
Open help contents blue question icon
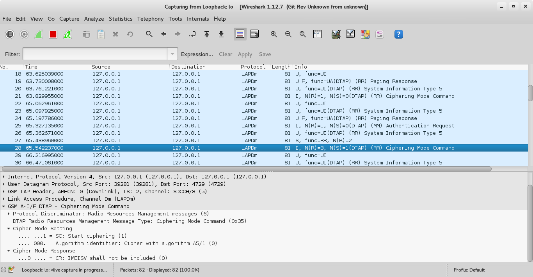(x=398, y=34)
